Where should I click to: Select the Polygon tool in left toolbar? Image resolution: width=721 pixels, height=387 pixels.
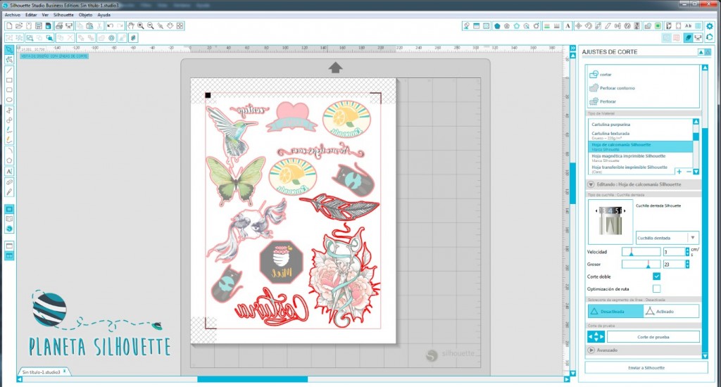(9, 160)
